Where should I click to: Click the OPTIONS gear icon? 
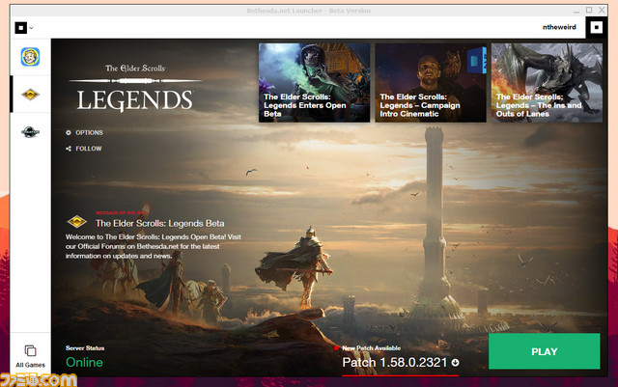click(x=69, y=133)
